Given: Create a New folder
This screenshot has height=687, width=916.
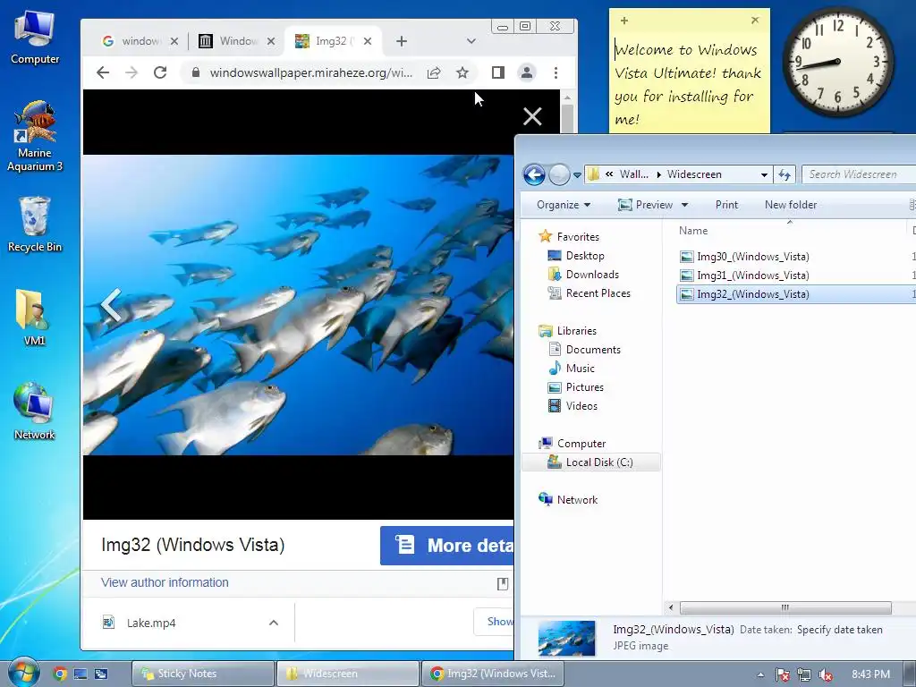Looking at the screenshot, I should pyautogui.click(x=791, y=205).
